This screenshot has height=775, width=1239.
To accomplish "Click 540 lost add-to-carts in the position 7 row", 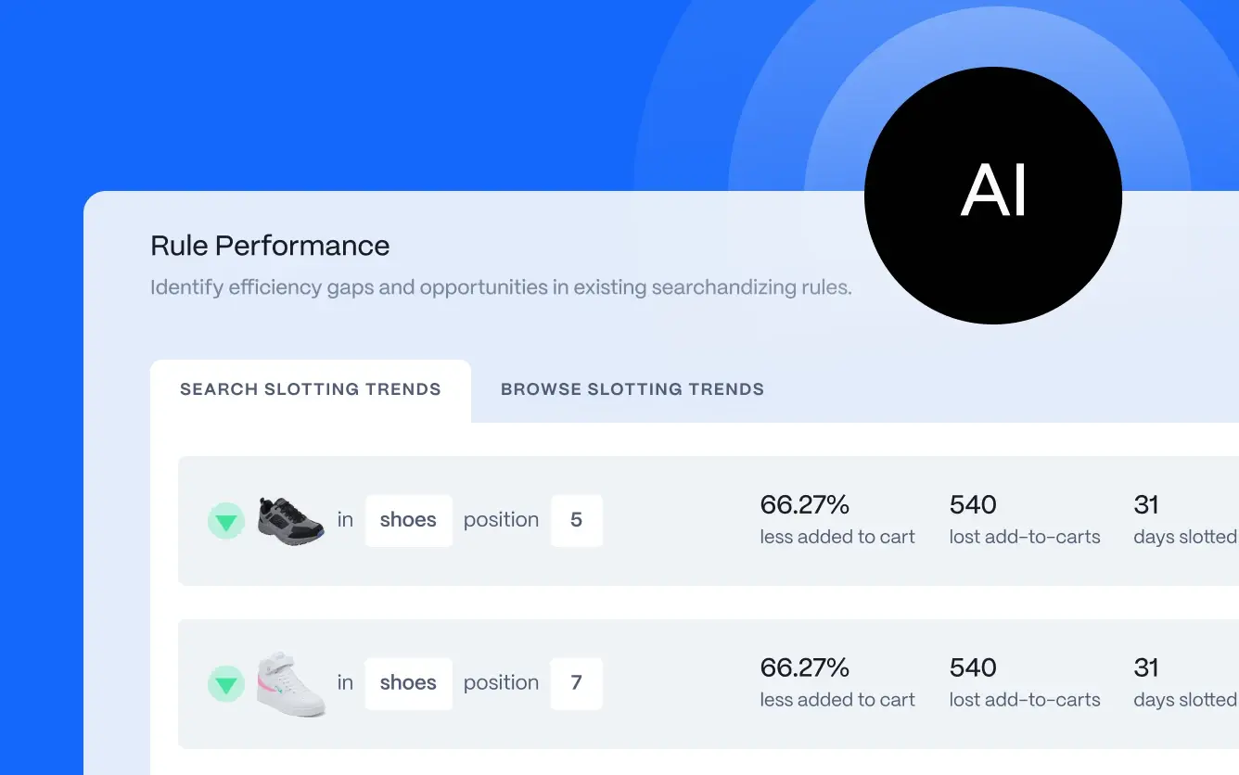I will tap(1024, 682).
